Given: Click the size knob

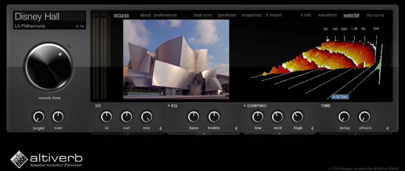Looking at the screenshot, I should [x=58, y=117].
